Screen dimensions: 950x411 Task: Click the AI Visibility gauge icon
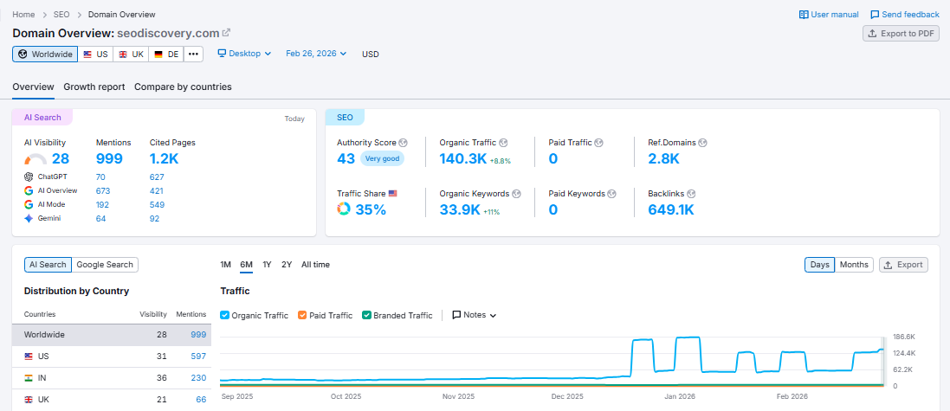click(x=36, y=159)
